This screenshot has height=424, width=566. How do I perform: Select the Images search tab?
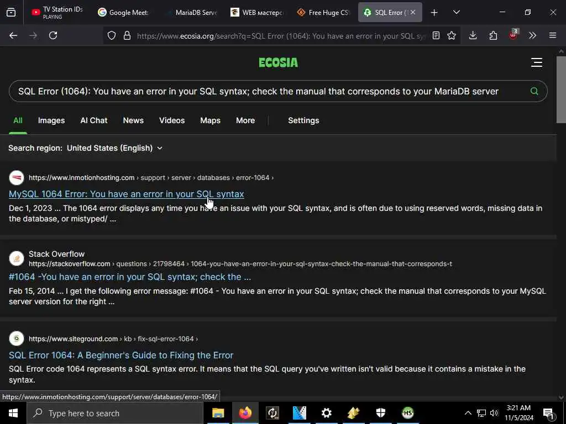[x=51, y=120]
